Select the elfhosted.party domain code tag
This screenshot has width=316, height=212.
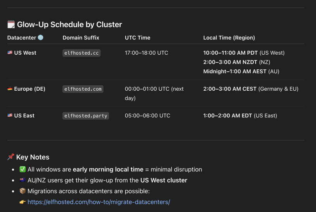coord(85,116)
